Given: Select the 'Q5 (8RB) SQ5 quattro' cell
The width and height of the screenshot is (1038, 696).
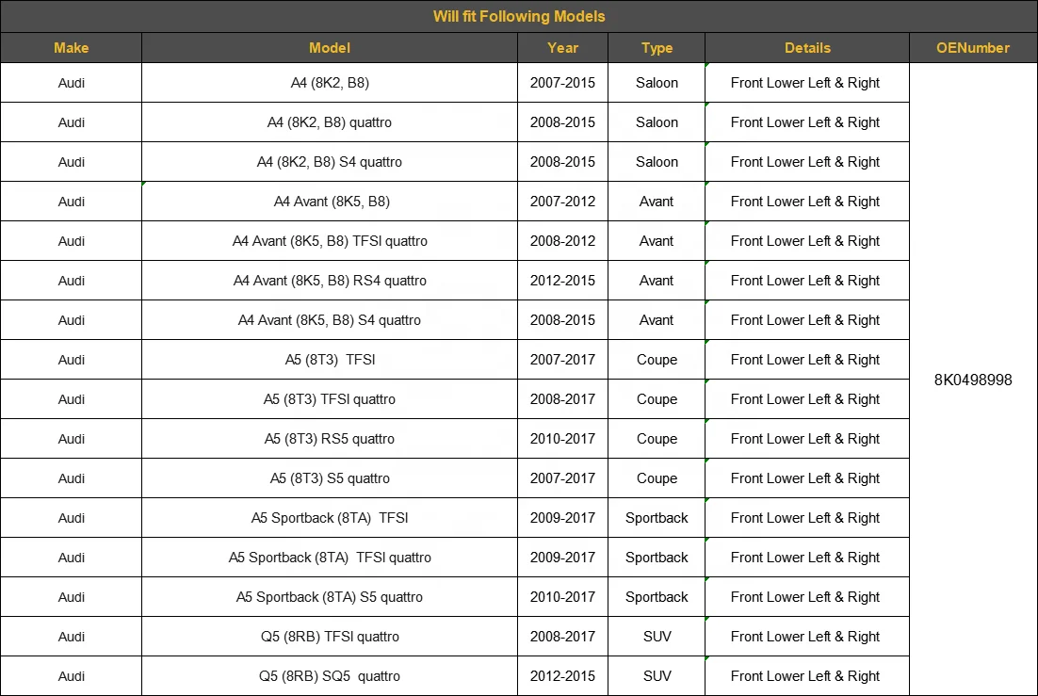Looking at the screenshot, I should click(x=330, y=676).
